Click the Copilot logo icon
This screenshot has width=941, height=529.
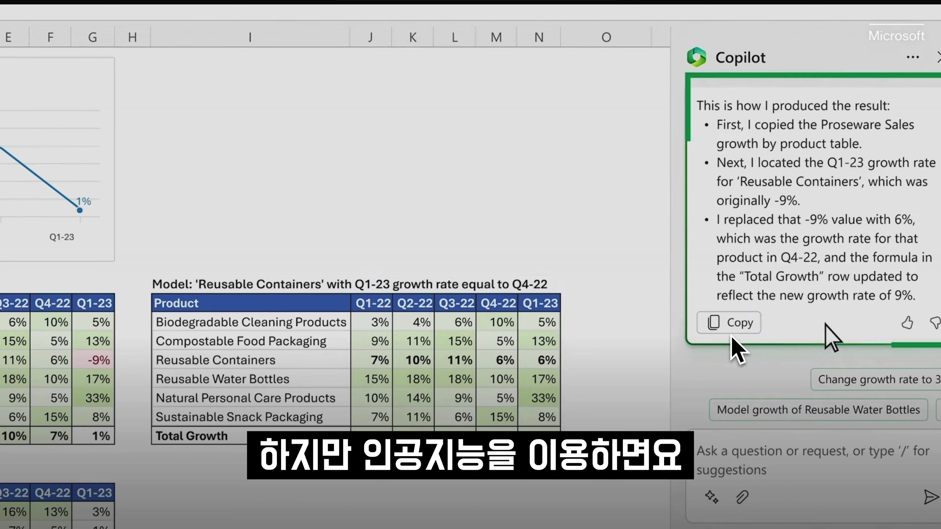(696, 57)
